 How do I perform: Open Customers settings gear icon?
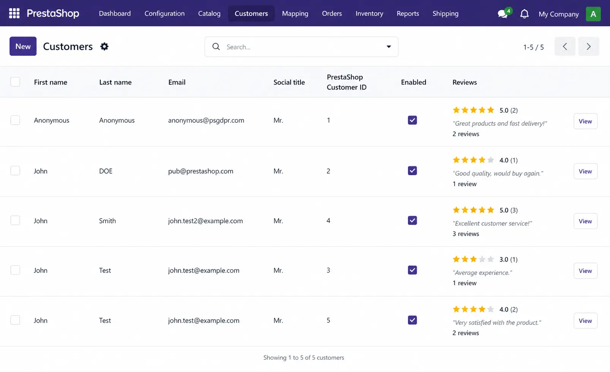click(x=104, y=46)
